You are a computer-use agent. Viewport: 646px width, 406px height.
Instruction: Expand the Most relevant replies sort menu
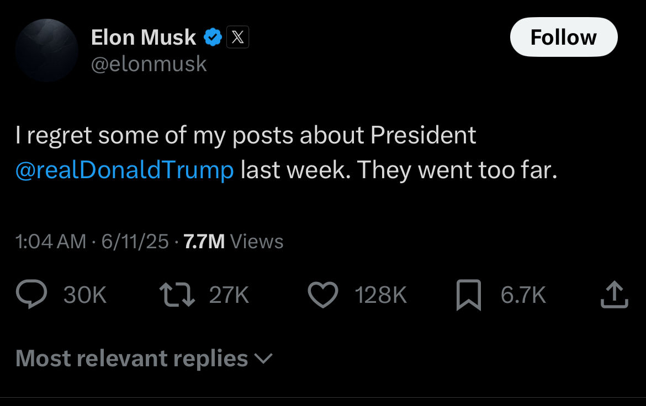pos(132,359)
